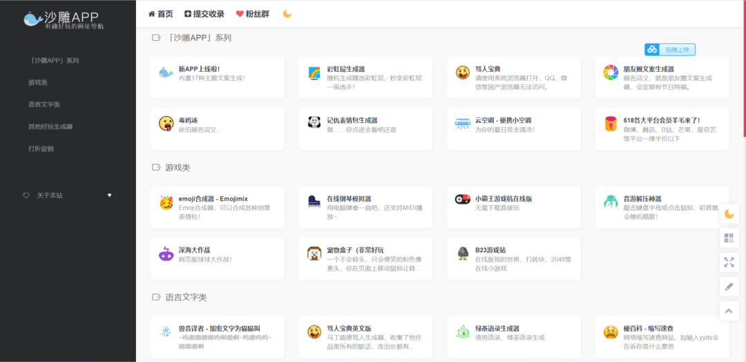Toggle dark mode in the top navigation bar
The image size is (746, 362).
click(287, 14)
